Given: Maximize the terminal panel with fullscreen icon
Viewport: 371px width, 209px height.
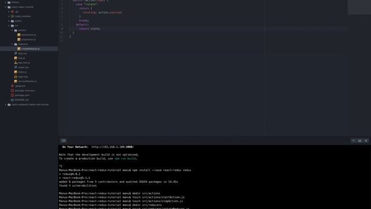Looking at the screenshot, I should 359,140.
